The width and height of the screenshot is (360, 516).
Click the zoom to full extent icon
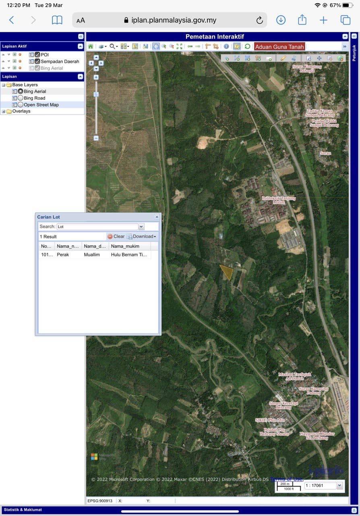pos(179,46)
